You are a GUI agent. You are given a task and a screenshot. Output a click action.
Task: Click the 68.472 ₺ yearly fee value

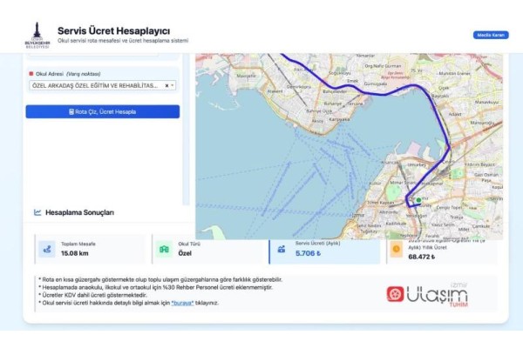(x=422, y=257)
